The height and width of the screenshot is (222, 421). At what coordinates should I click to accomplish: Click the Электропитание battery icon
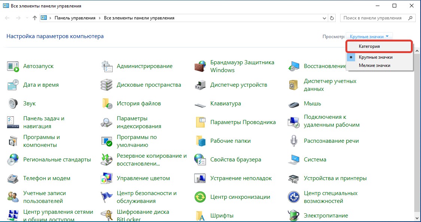point(293,216)
